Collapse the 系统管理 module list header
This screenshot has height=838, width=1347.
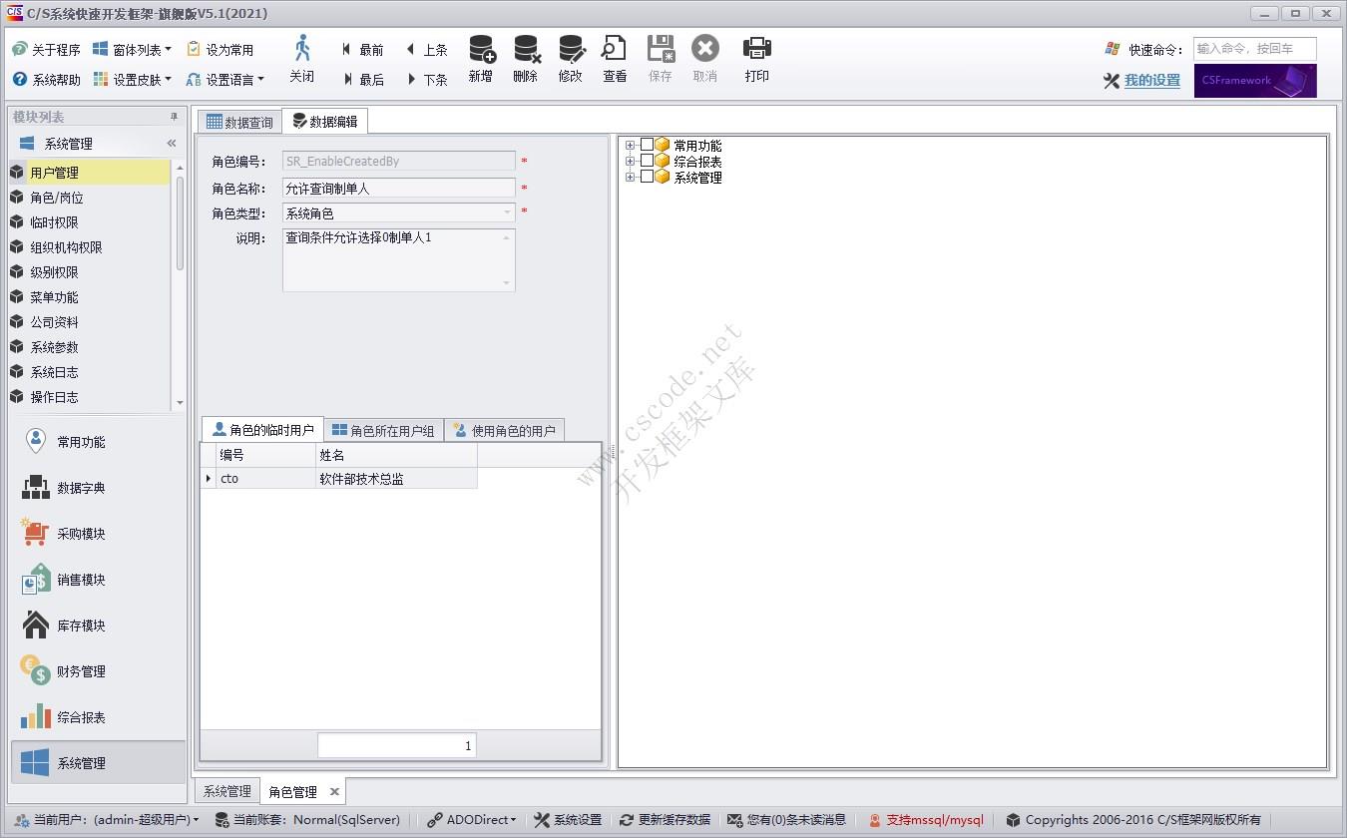point(172,144)
